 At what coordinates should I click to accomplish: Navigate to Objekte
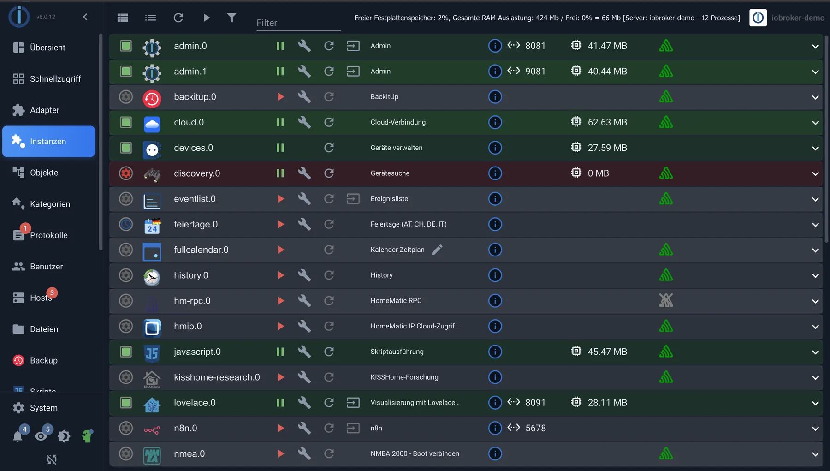point(48,173)
